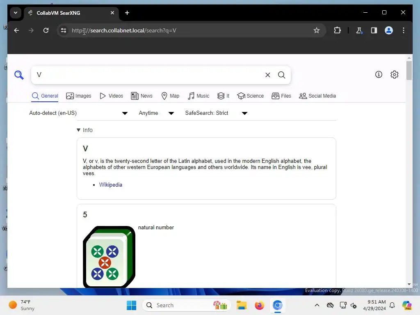Image resolution: width=420 pixels, height=315 pixels.
Task: Go back in browser history
Action: (x=16, y=30)
